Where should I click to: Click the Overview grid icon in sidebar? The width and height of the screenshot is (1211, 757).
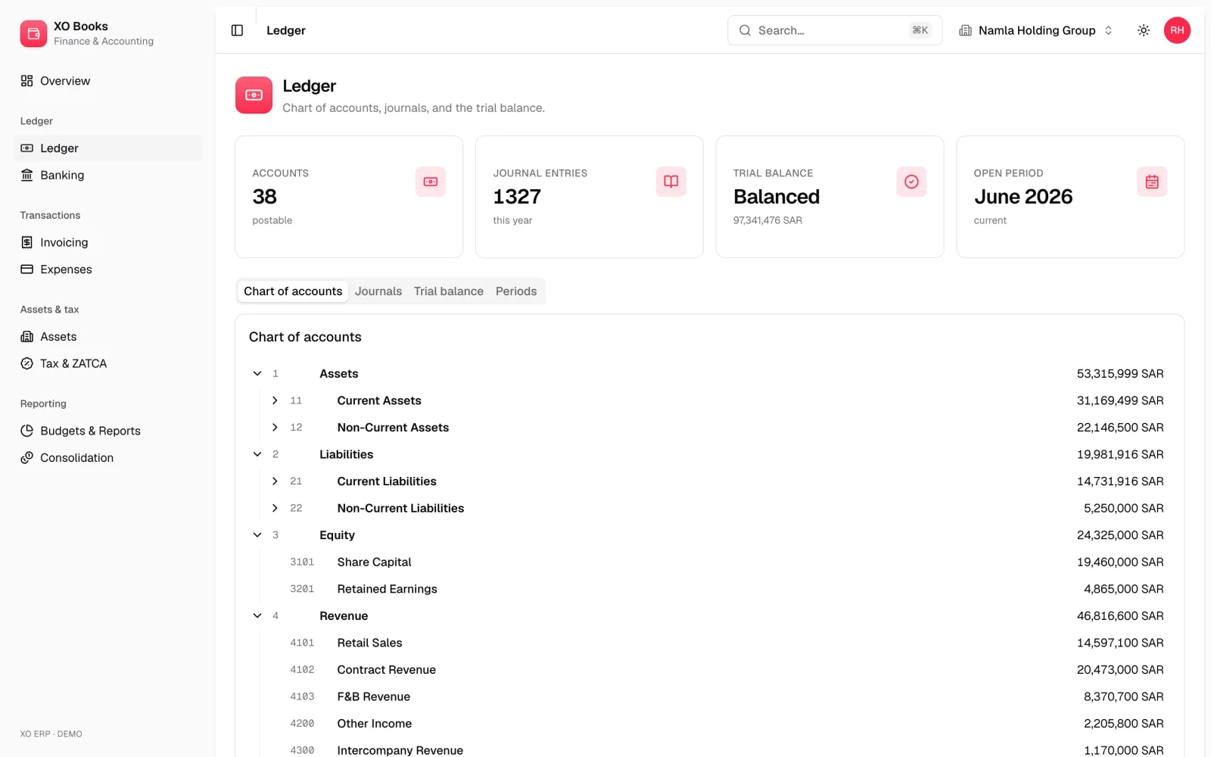point(26,81)
